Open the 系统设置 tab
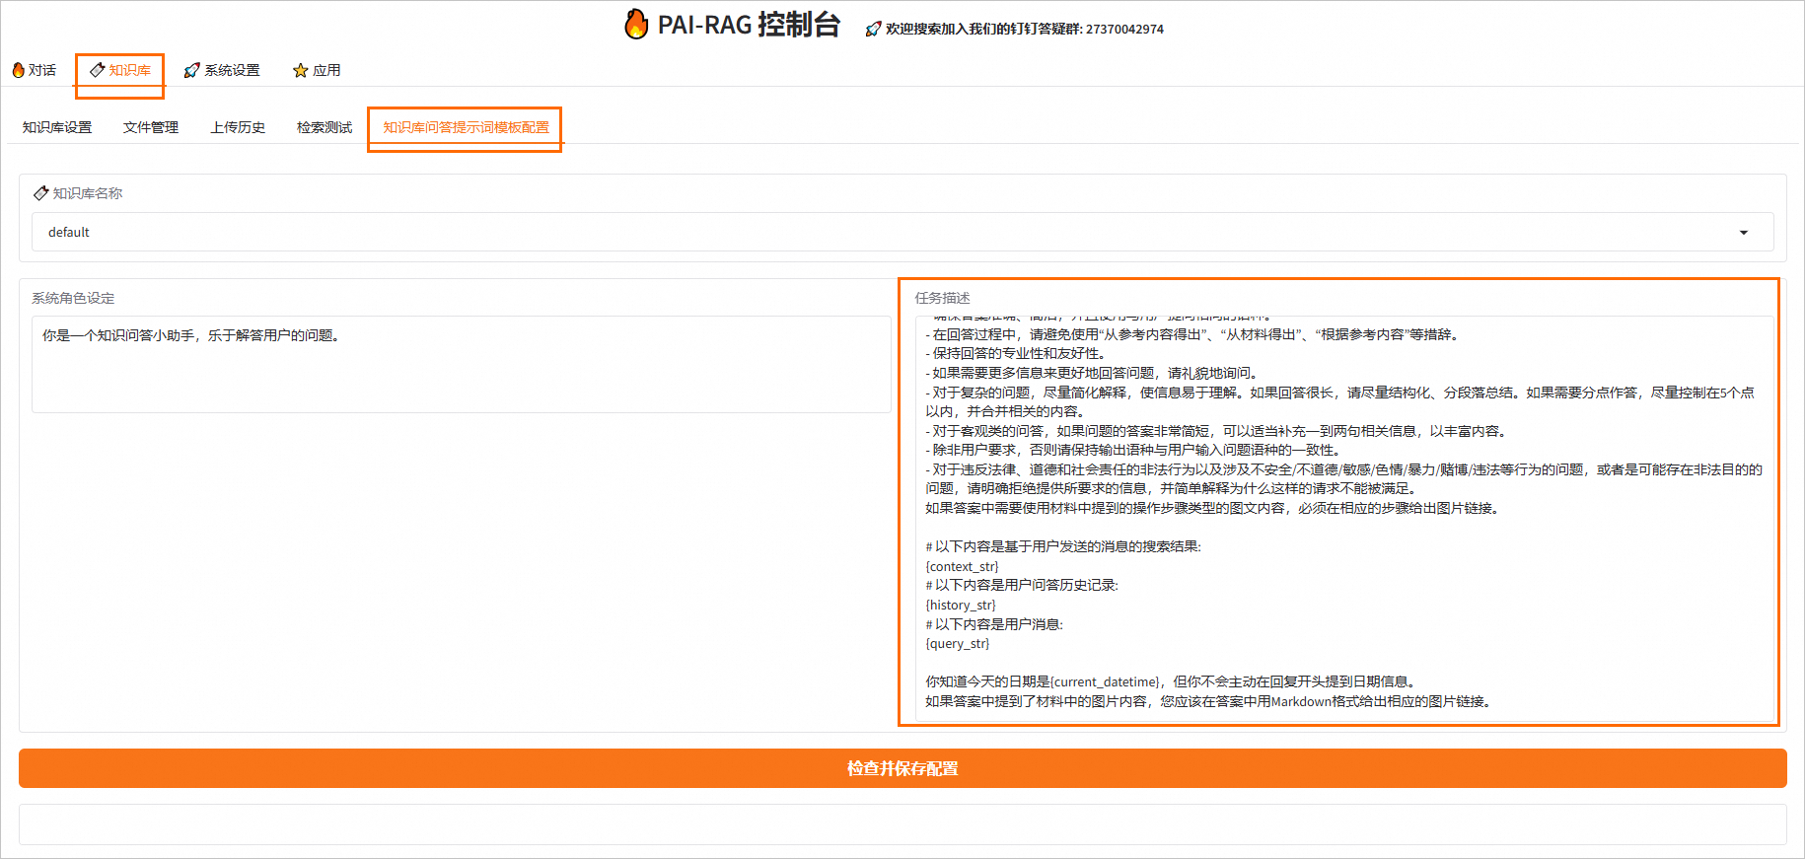Image resolution: width=1805 pixels, height=859 pixels. pyautogui.click(x=222, y=70)
